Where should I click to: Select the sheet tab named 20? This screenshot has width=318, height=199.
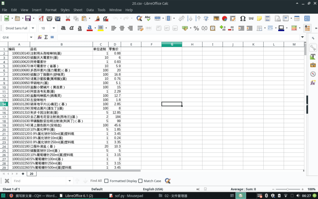point(31,174)
